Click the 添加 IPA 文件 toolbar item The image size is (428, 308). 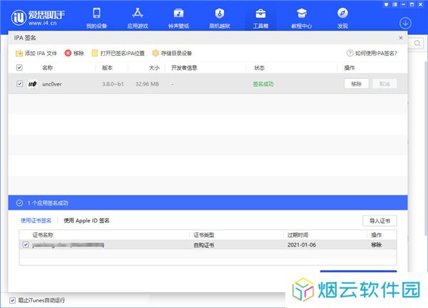(36, 53)
